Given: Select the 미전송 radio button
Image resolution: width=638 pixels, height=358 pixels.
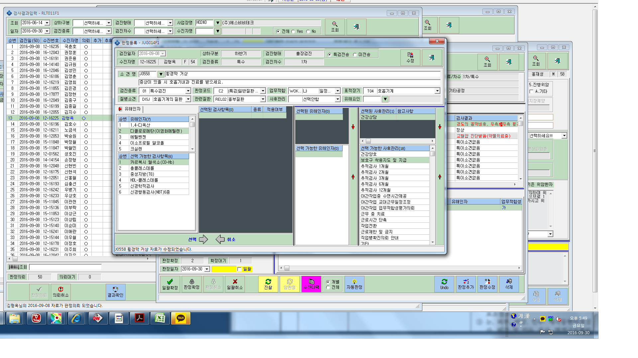Looking at the screenshot, I should 355,55.
